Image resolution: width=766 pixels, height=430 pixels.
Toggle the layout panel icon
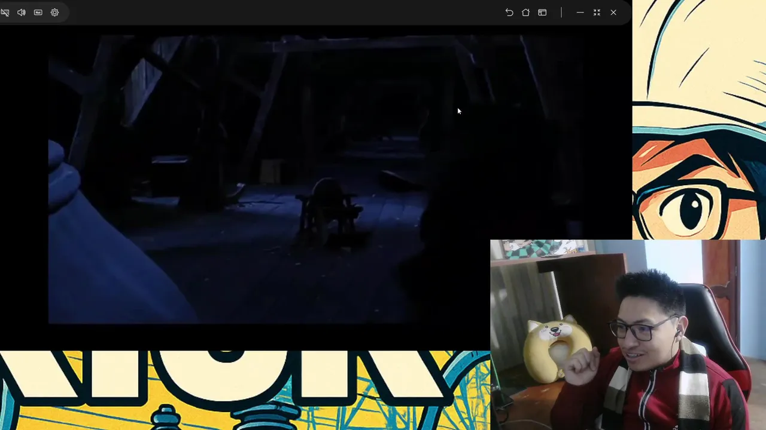(542, 13)
